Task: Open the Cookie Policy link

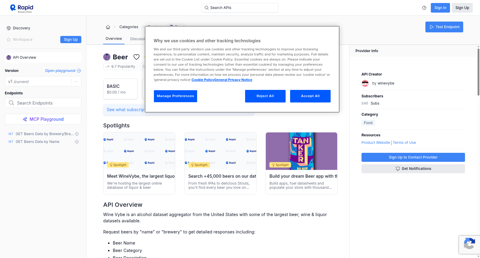Action: [203, 80]
